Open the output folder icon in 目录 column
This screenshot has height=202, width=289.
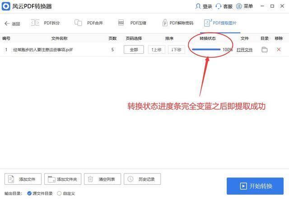[x=265, y=50]
